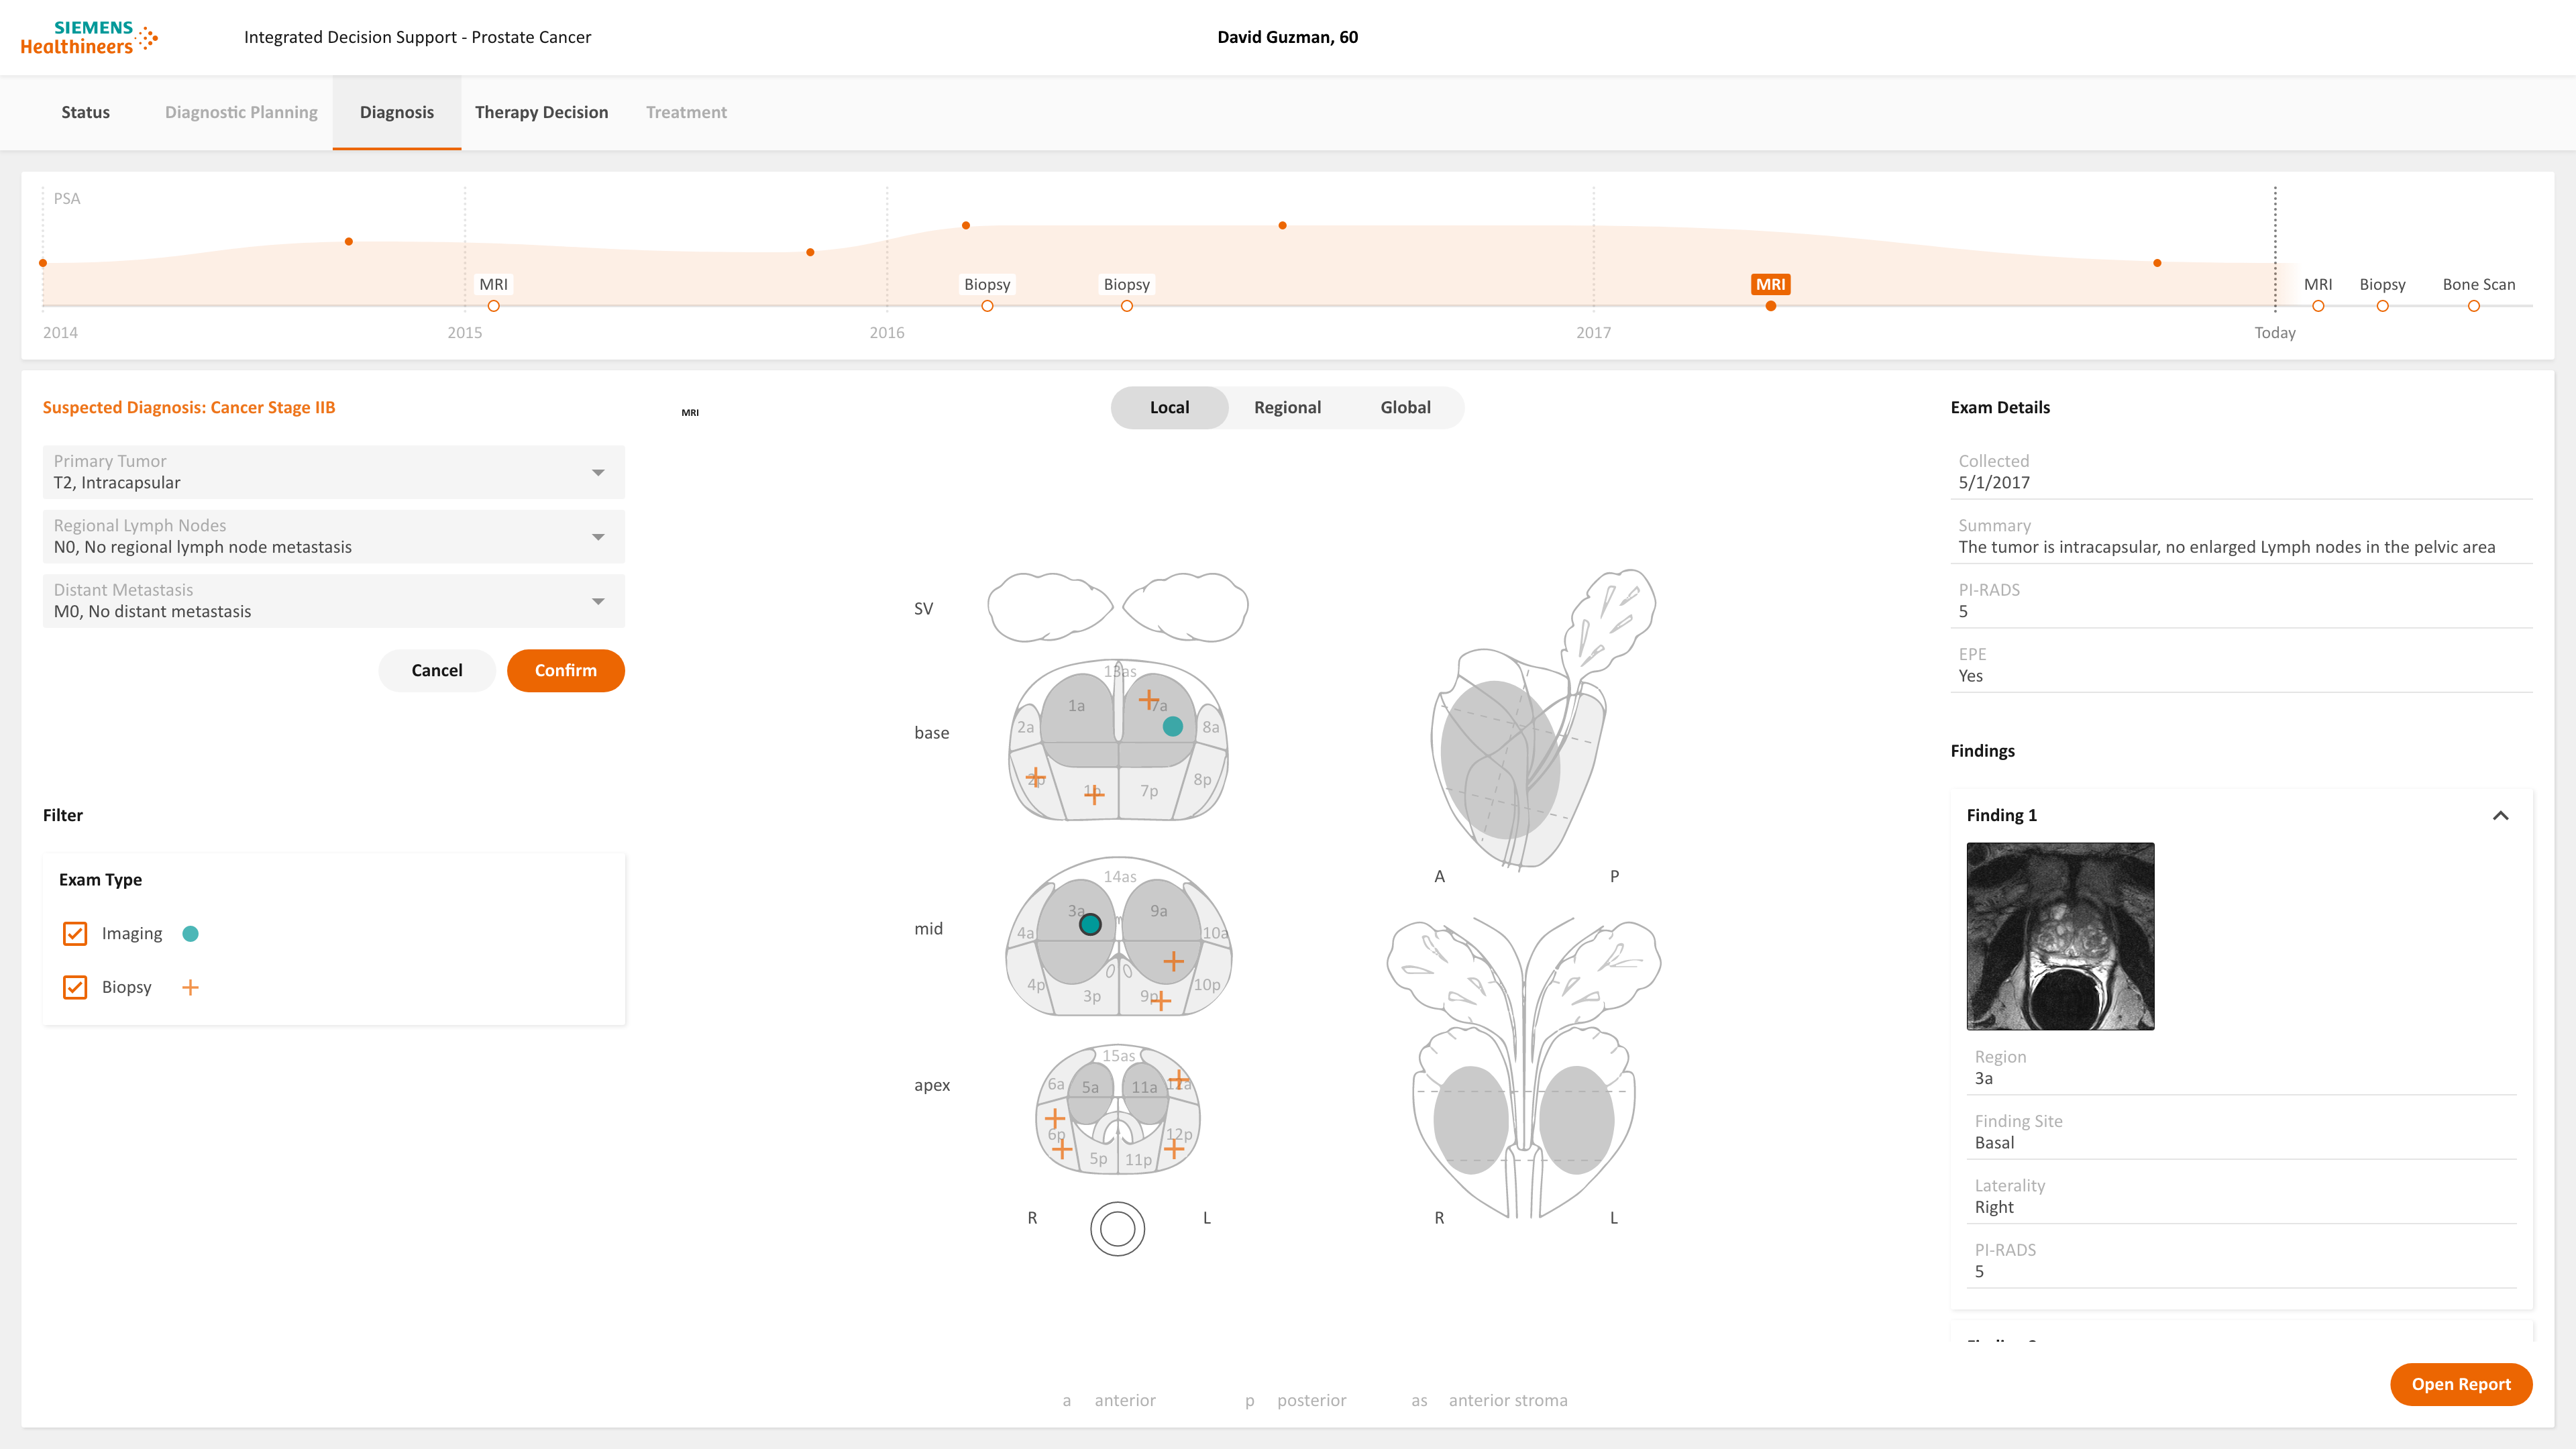Click the biopsy cross in region 12a
The height and width of the screenshot is (1449, 2576).
click(x=1179, y=1079)
